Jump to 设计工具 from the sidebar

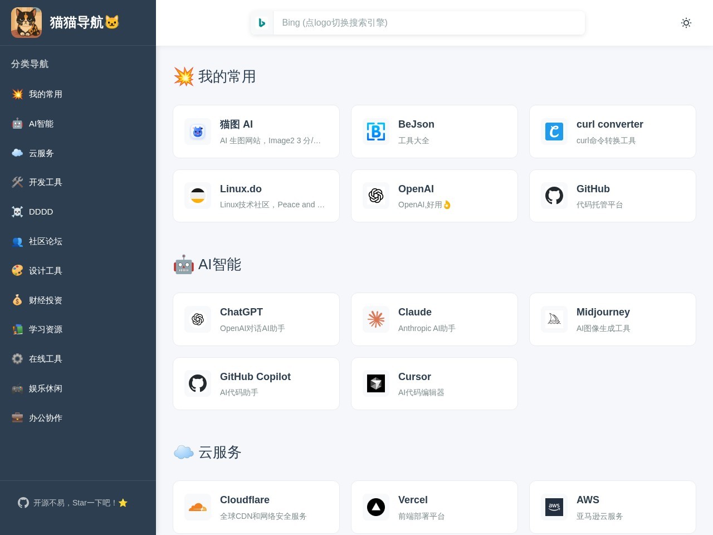click(78, 271)
